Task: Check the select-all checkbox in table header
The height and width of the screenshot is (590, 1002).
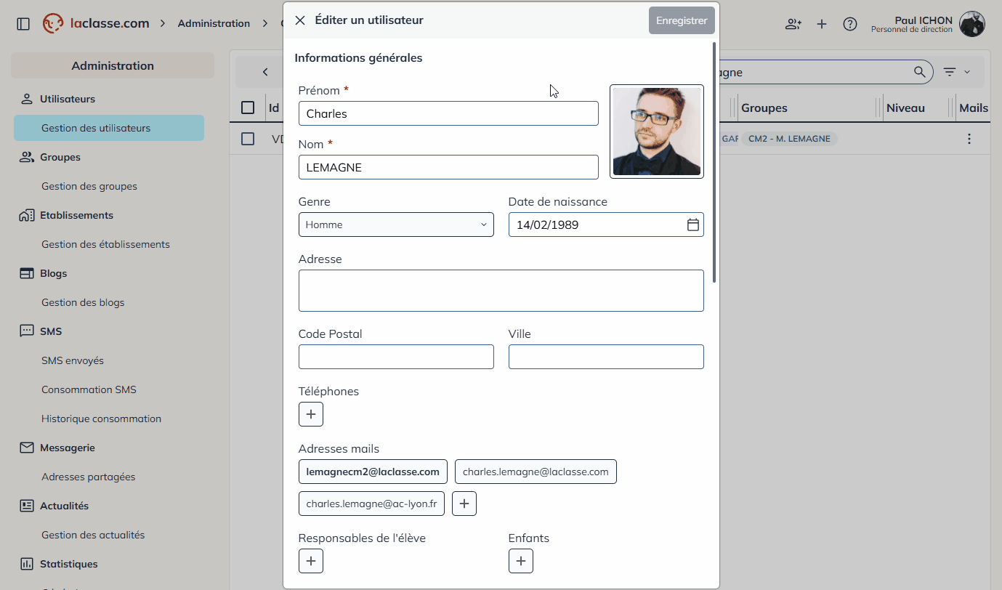Action: (x=248, y=108)
